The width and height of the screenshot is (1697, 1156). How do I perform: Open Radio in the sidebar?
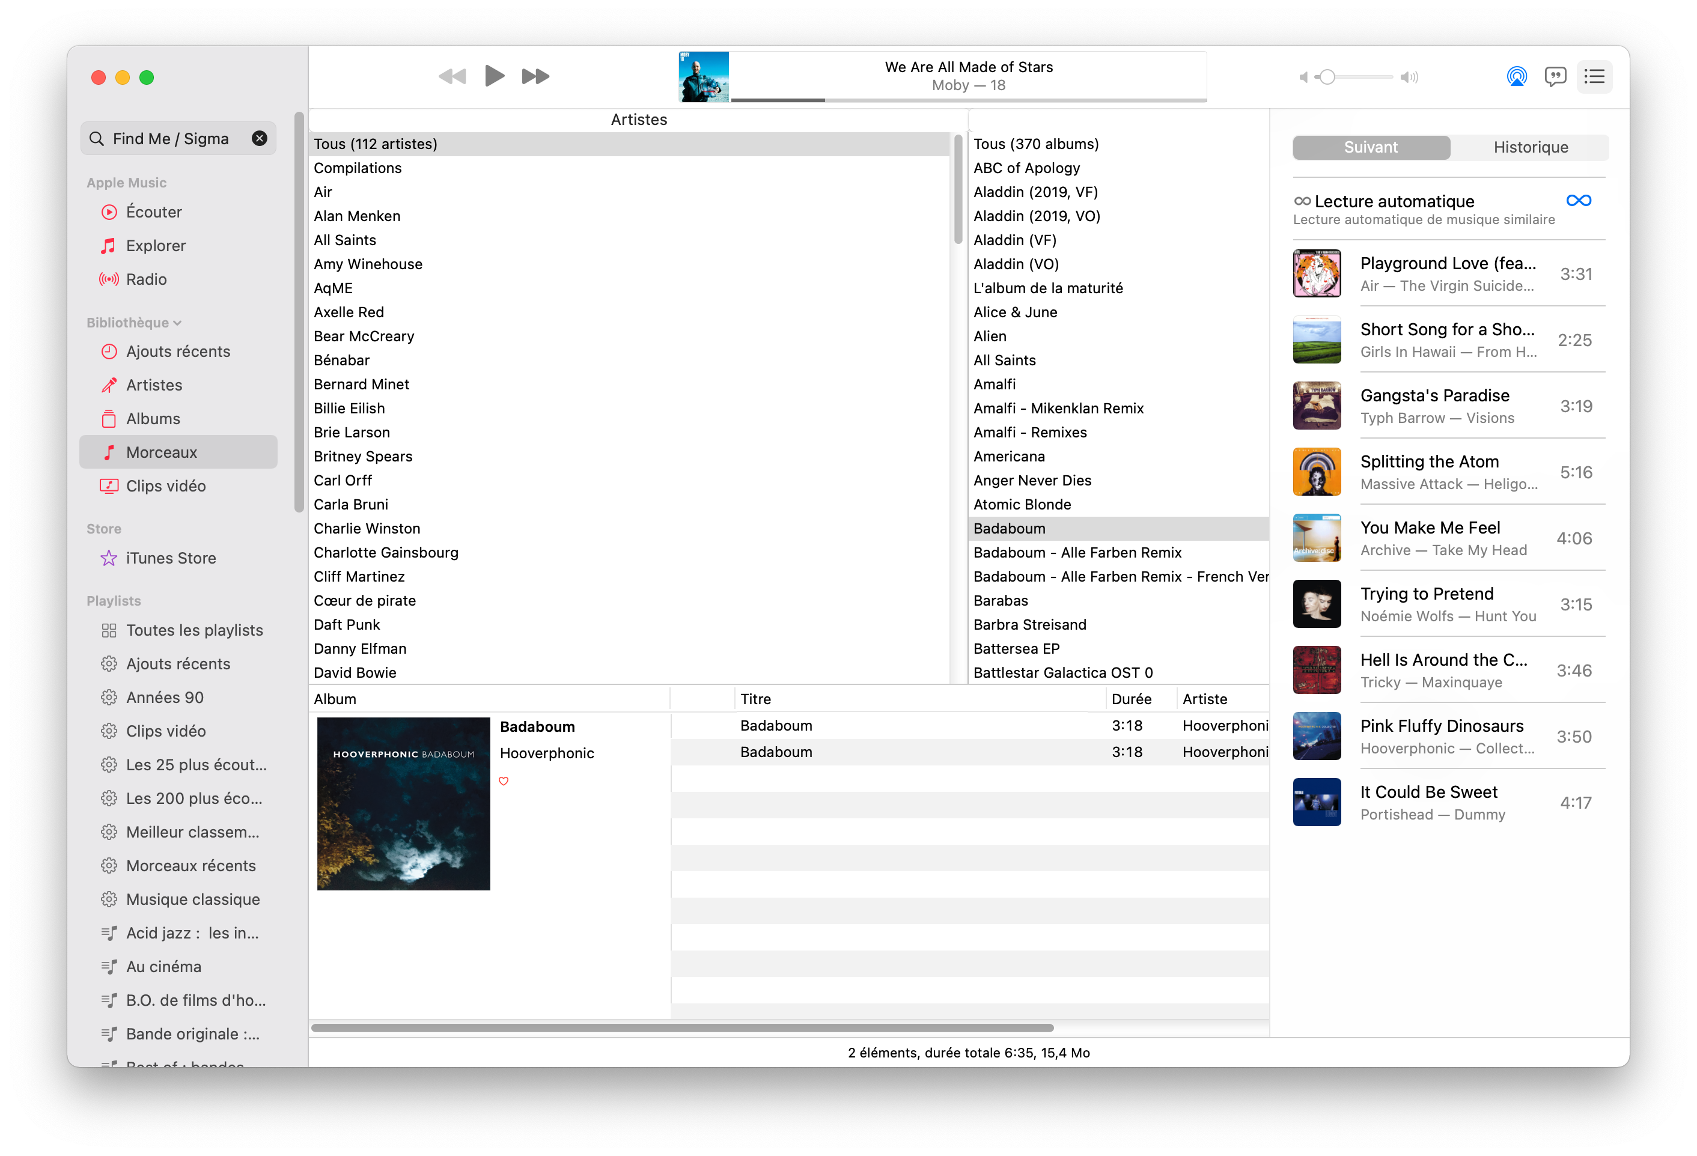pos(177,279)
